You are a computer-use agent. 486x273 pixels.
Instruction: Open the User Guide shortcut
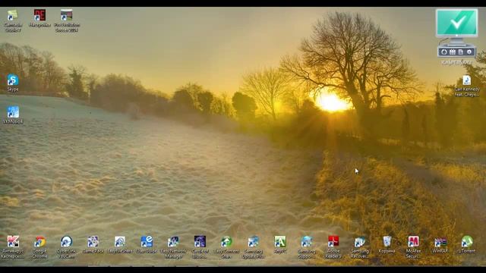coord(147,244)
